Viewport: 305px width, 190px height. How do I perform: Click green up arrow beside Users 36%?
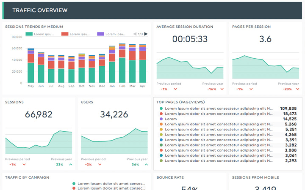(x=146, y=165)
